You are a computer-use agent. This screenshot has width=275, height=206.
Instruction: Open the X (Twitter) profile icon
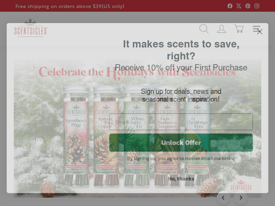[239, 6]
